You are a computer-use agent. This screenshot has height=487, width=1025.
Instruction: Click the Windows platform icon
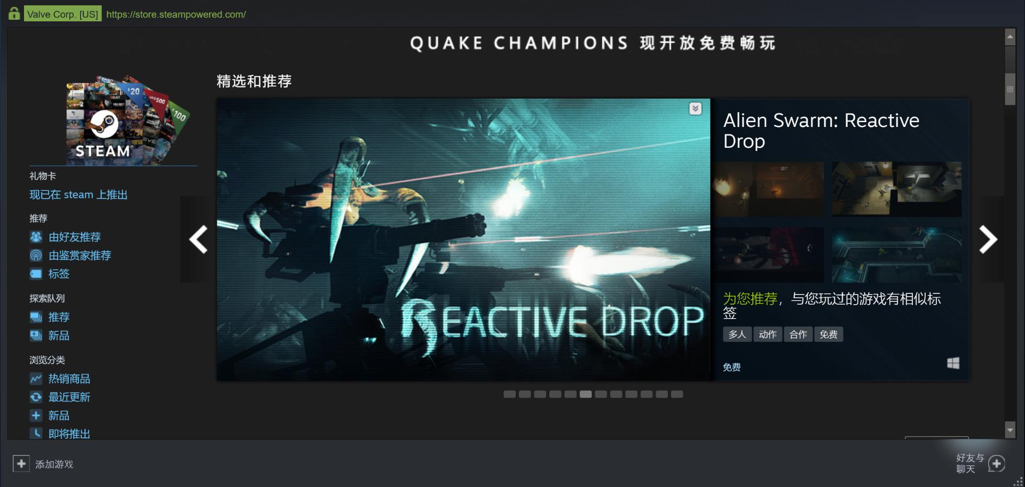point(953,363)
